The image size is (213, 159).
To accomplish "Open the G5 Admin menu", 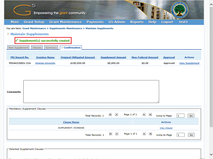I will (117, 22).
